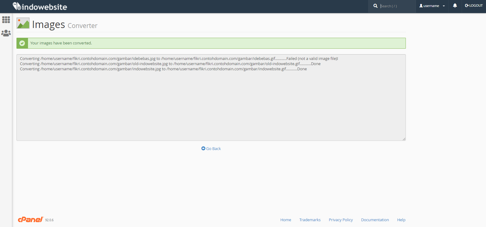Click the search magnifier icon
486x227 pixels.
375,6
